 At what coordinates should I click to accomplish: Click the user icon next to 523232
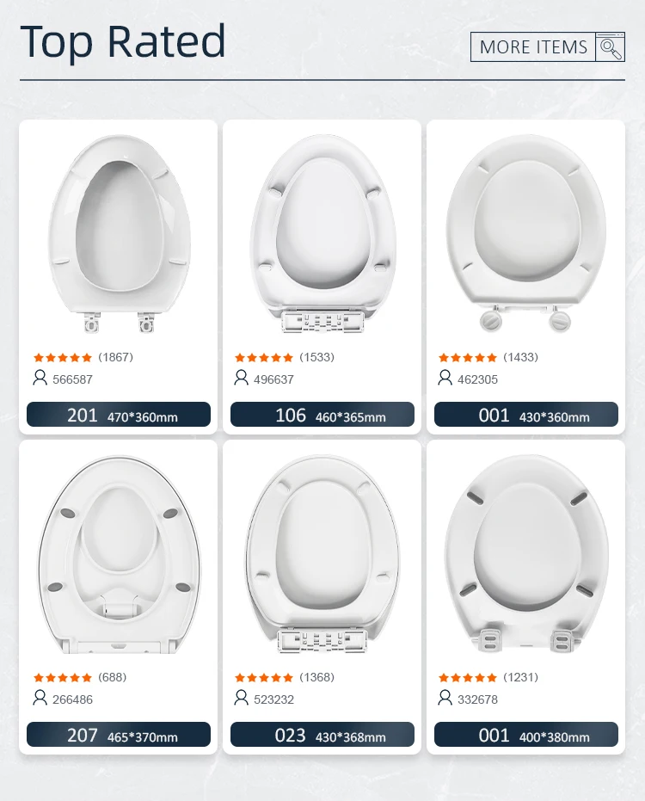pyautogui.click(x=242, y=698)
